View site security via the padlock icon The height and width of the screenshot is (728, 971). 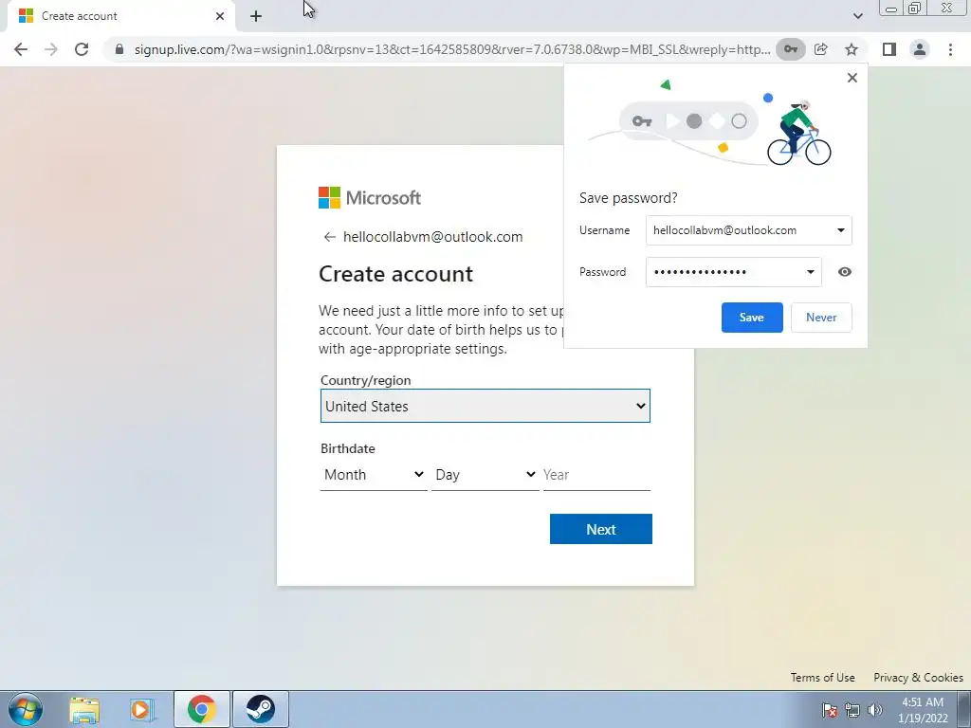click(119, 49)
